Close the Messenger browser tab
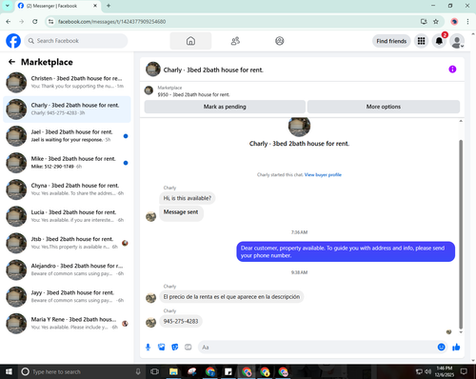 point(95,6)
